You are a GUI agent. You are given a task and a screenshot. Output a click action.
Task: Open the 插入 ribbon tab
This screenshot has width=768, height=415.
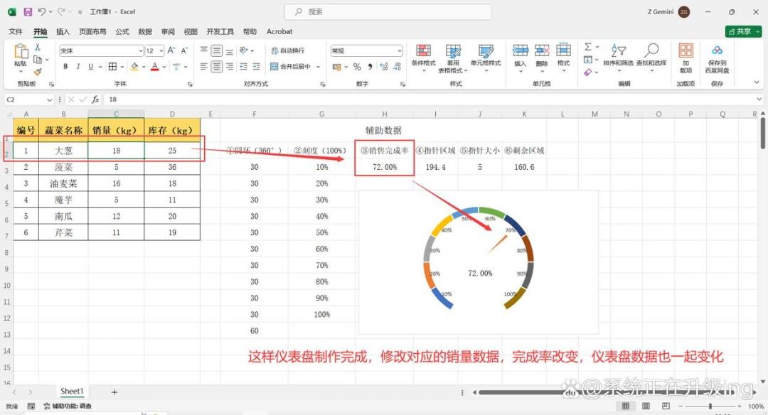click(63, 31)
